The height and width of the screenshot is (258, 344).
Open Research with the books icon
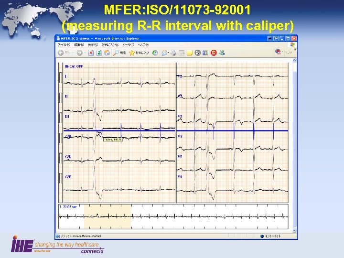pos(205,53)
